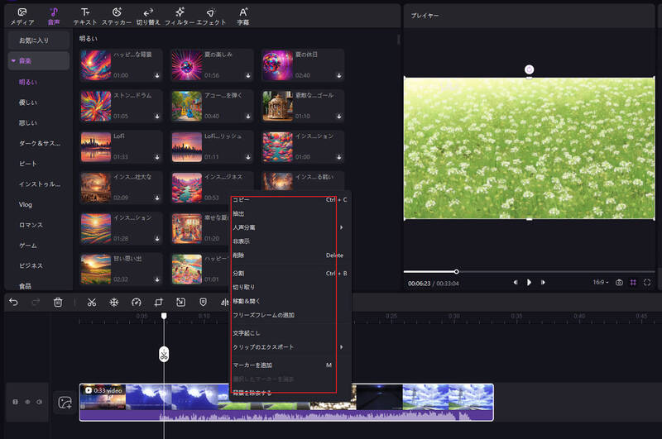Select the 悲しい music category

28,122
